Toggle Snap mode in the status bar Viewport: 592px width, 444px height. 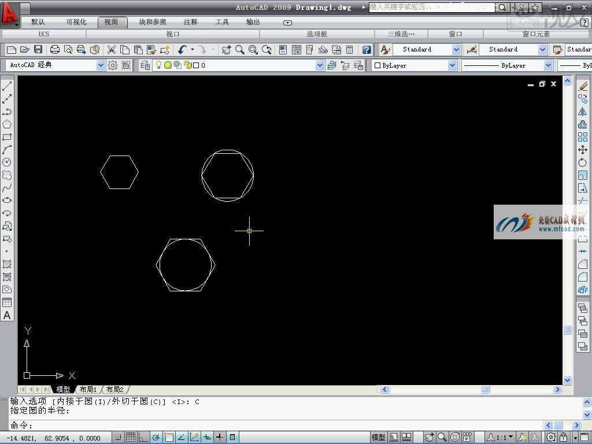[x=118, y=437]
